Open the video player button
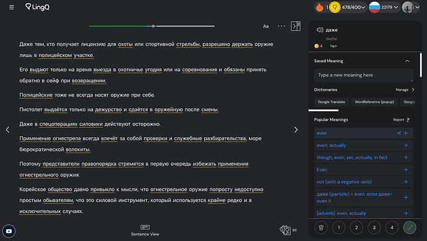This screenshot has height=241, width=427. (9, 231)
